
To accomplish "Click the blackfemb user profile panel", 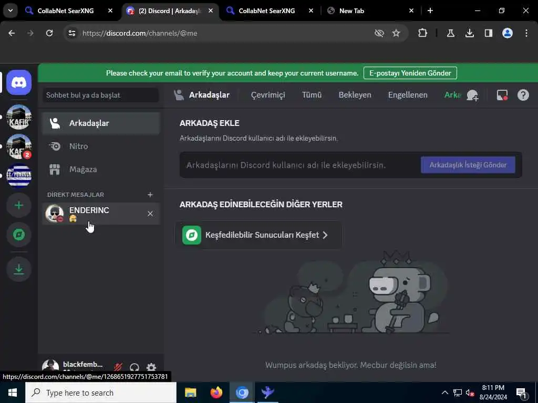I will [74, 366].
